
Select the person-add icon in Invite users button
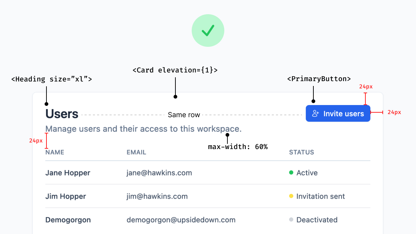(x=315, y=113)
